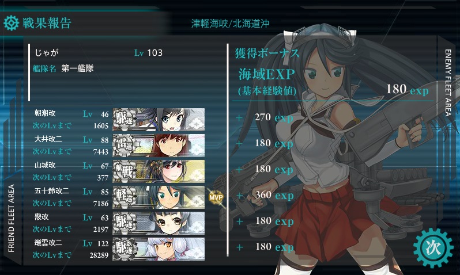Viewport: 460px width, 275px height.
Task: Select the 駆逐 ship-type badge for 霰改
Action: (125, 223)
